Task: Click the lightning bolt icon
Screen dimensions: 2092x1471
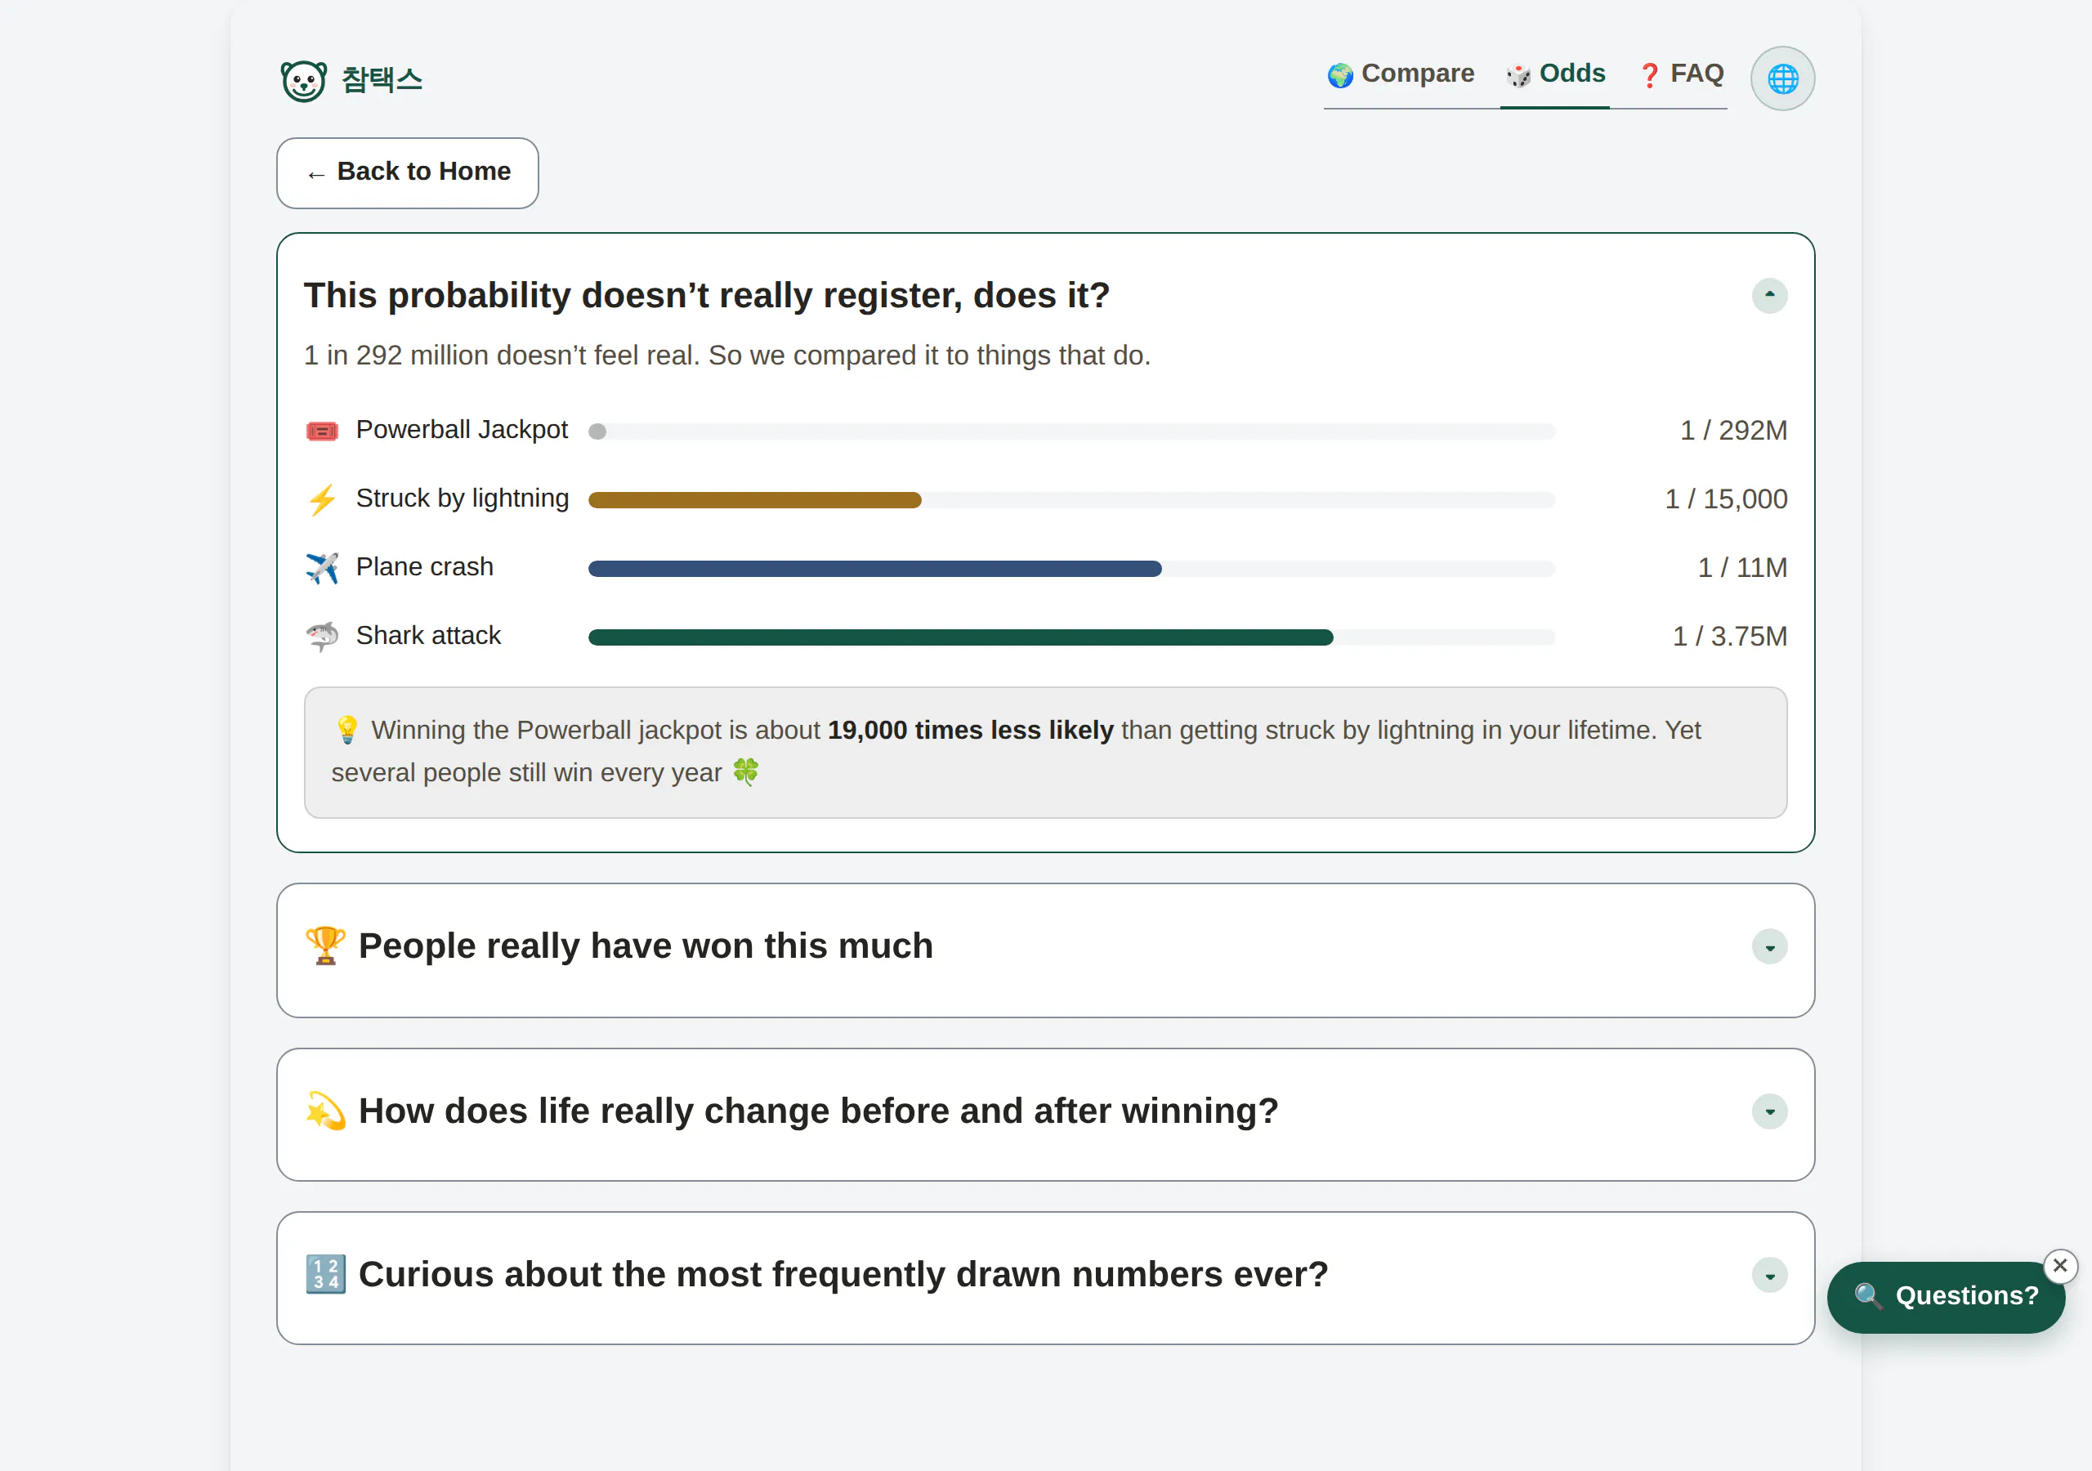Action: [x=322, y=499]
